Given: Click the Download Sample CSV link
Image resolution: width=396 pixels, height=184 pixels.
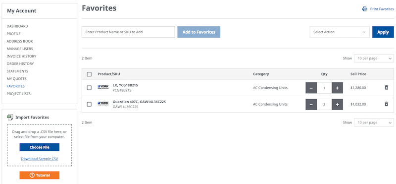Looking at the screenshot, I should pyautogui.click(x=40, y=159).
